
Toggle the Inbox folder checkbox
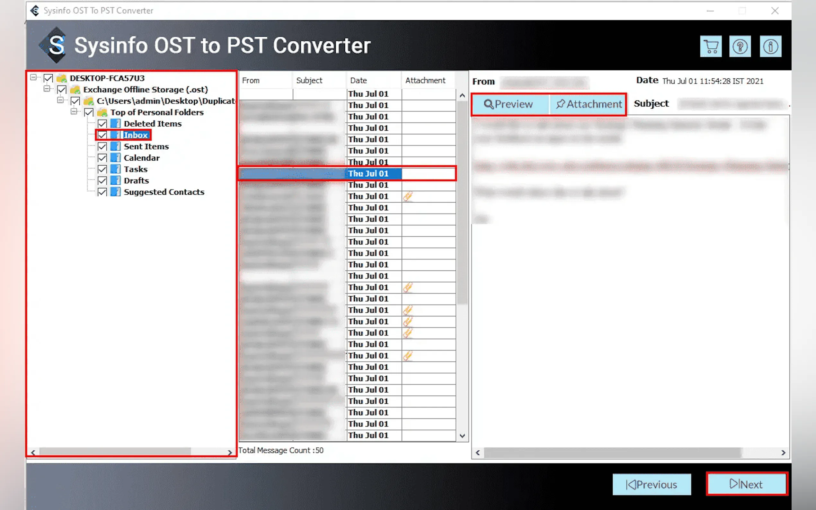[102, 135]
